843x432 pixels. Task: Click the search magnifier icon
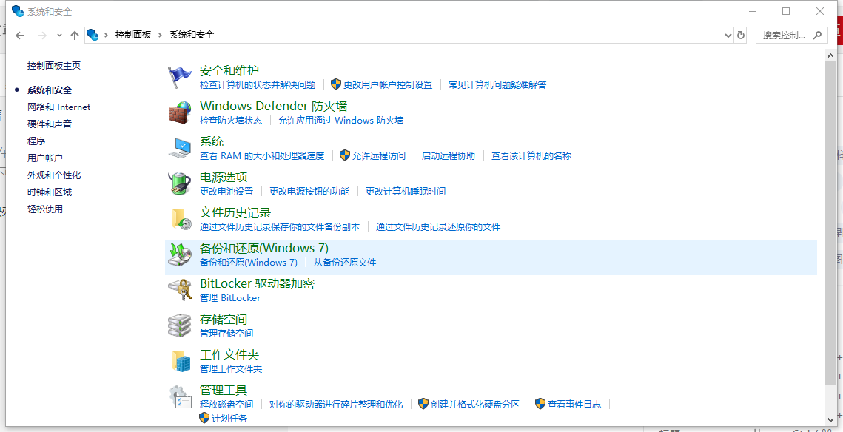(817, 35)
